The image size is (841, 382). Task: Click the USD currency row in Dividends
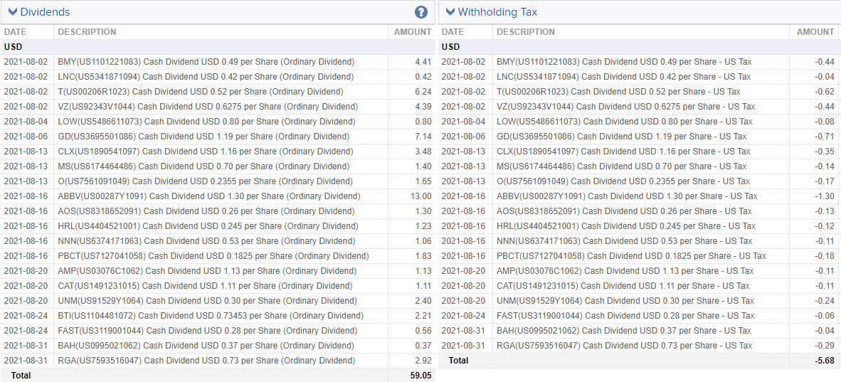tap(217, 47)
